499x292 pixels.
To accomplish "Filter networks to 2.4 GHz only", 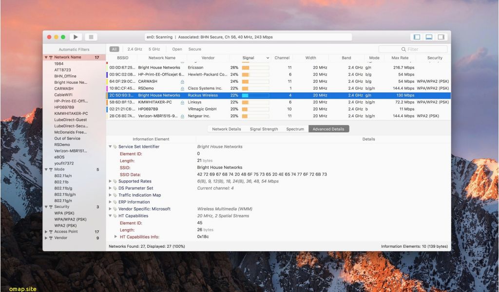I will 134,49.
